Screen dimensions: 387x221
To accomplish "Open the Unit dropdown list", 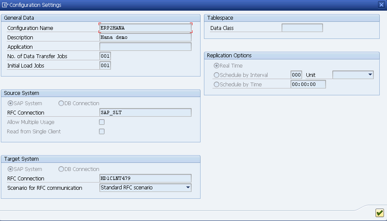I will 370,75.
